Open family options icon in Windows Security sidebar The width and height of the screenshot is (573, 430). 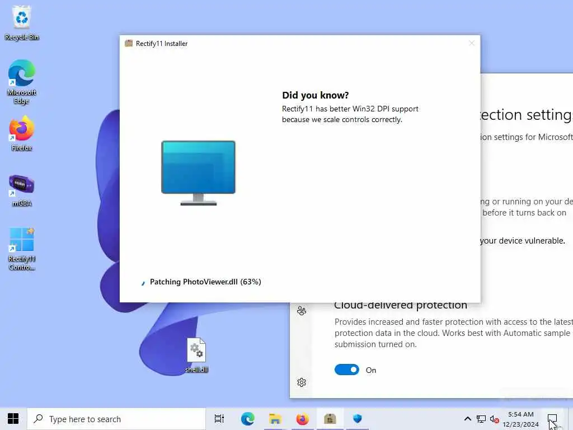tap(302, 311)
